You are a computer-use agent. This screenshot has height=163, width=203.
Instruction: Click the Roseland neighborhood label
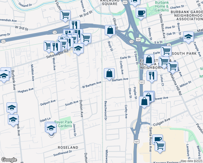(68, 148)
